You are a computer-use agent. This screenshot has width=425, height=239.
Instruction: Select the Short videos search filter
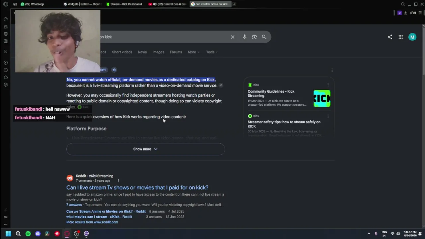tap(122, 52)
